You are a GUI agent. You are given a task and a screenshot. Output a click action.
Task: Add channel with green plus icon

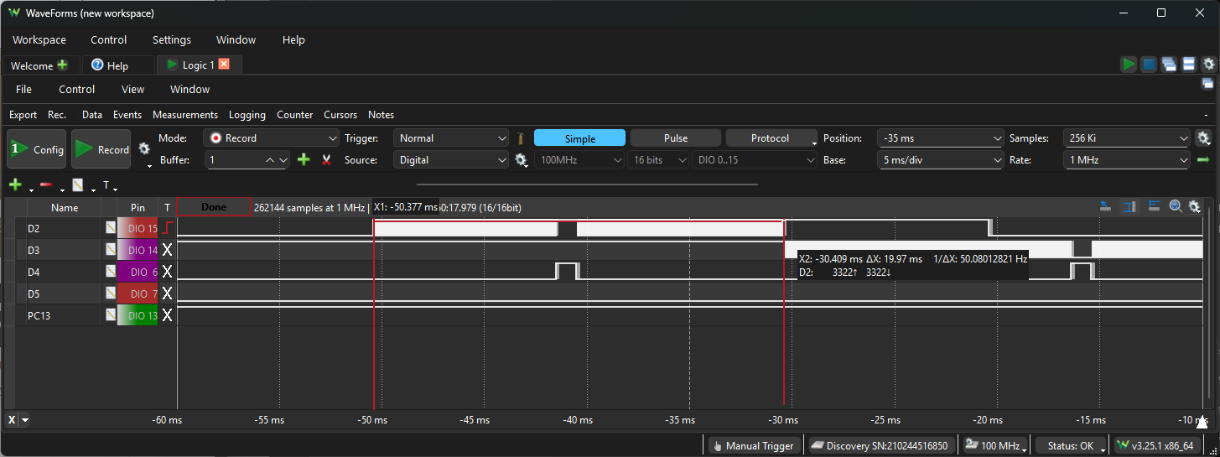click(15, 184)
